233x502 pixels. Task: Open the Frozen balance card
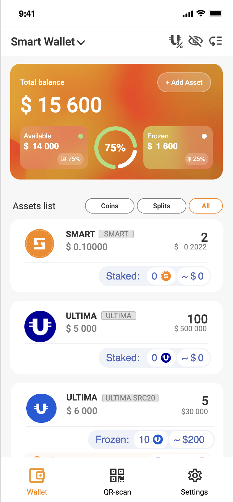(x=178, y=147)
